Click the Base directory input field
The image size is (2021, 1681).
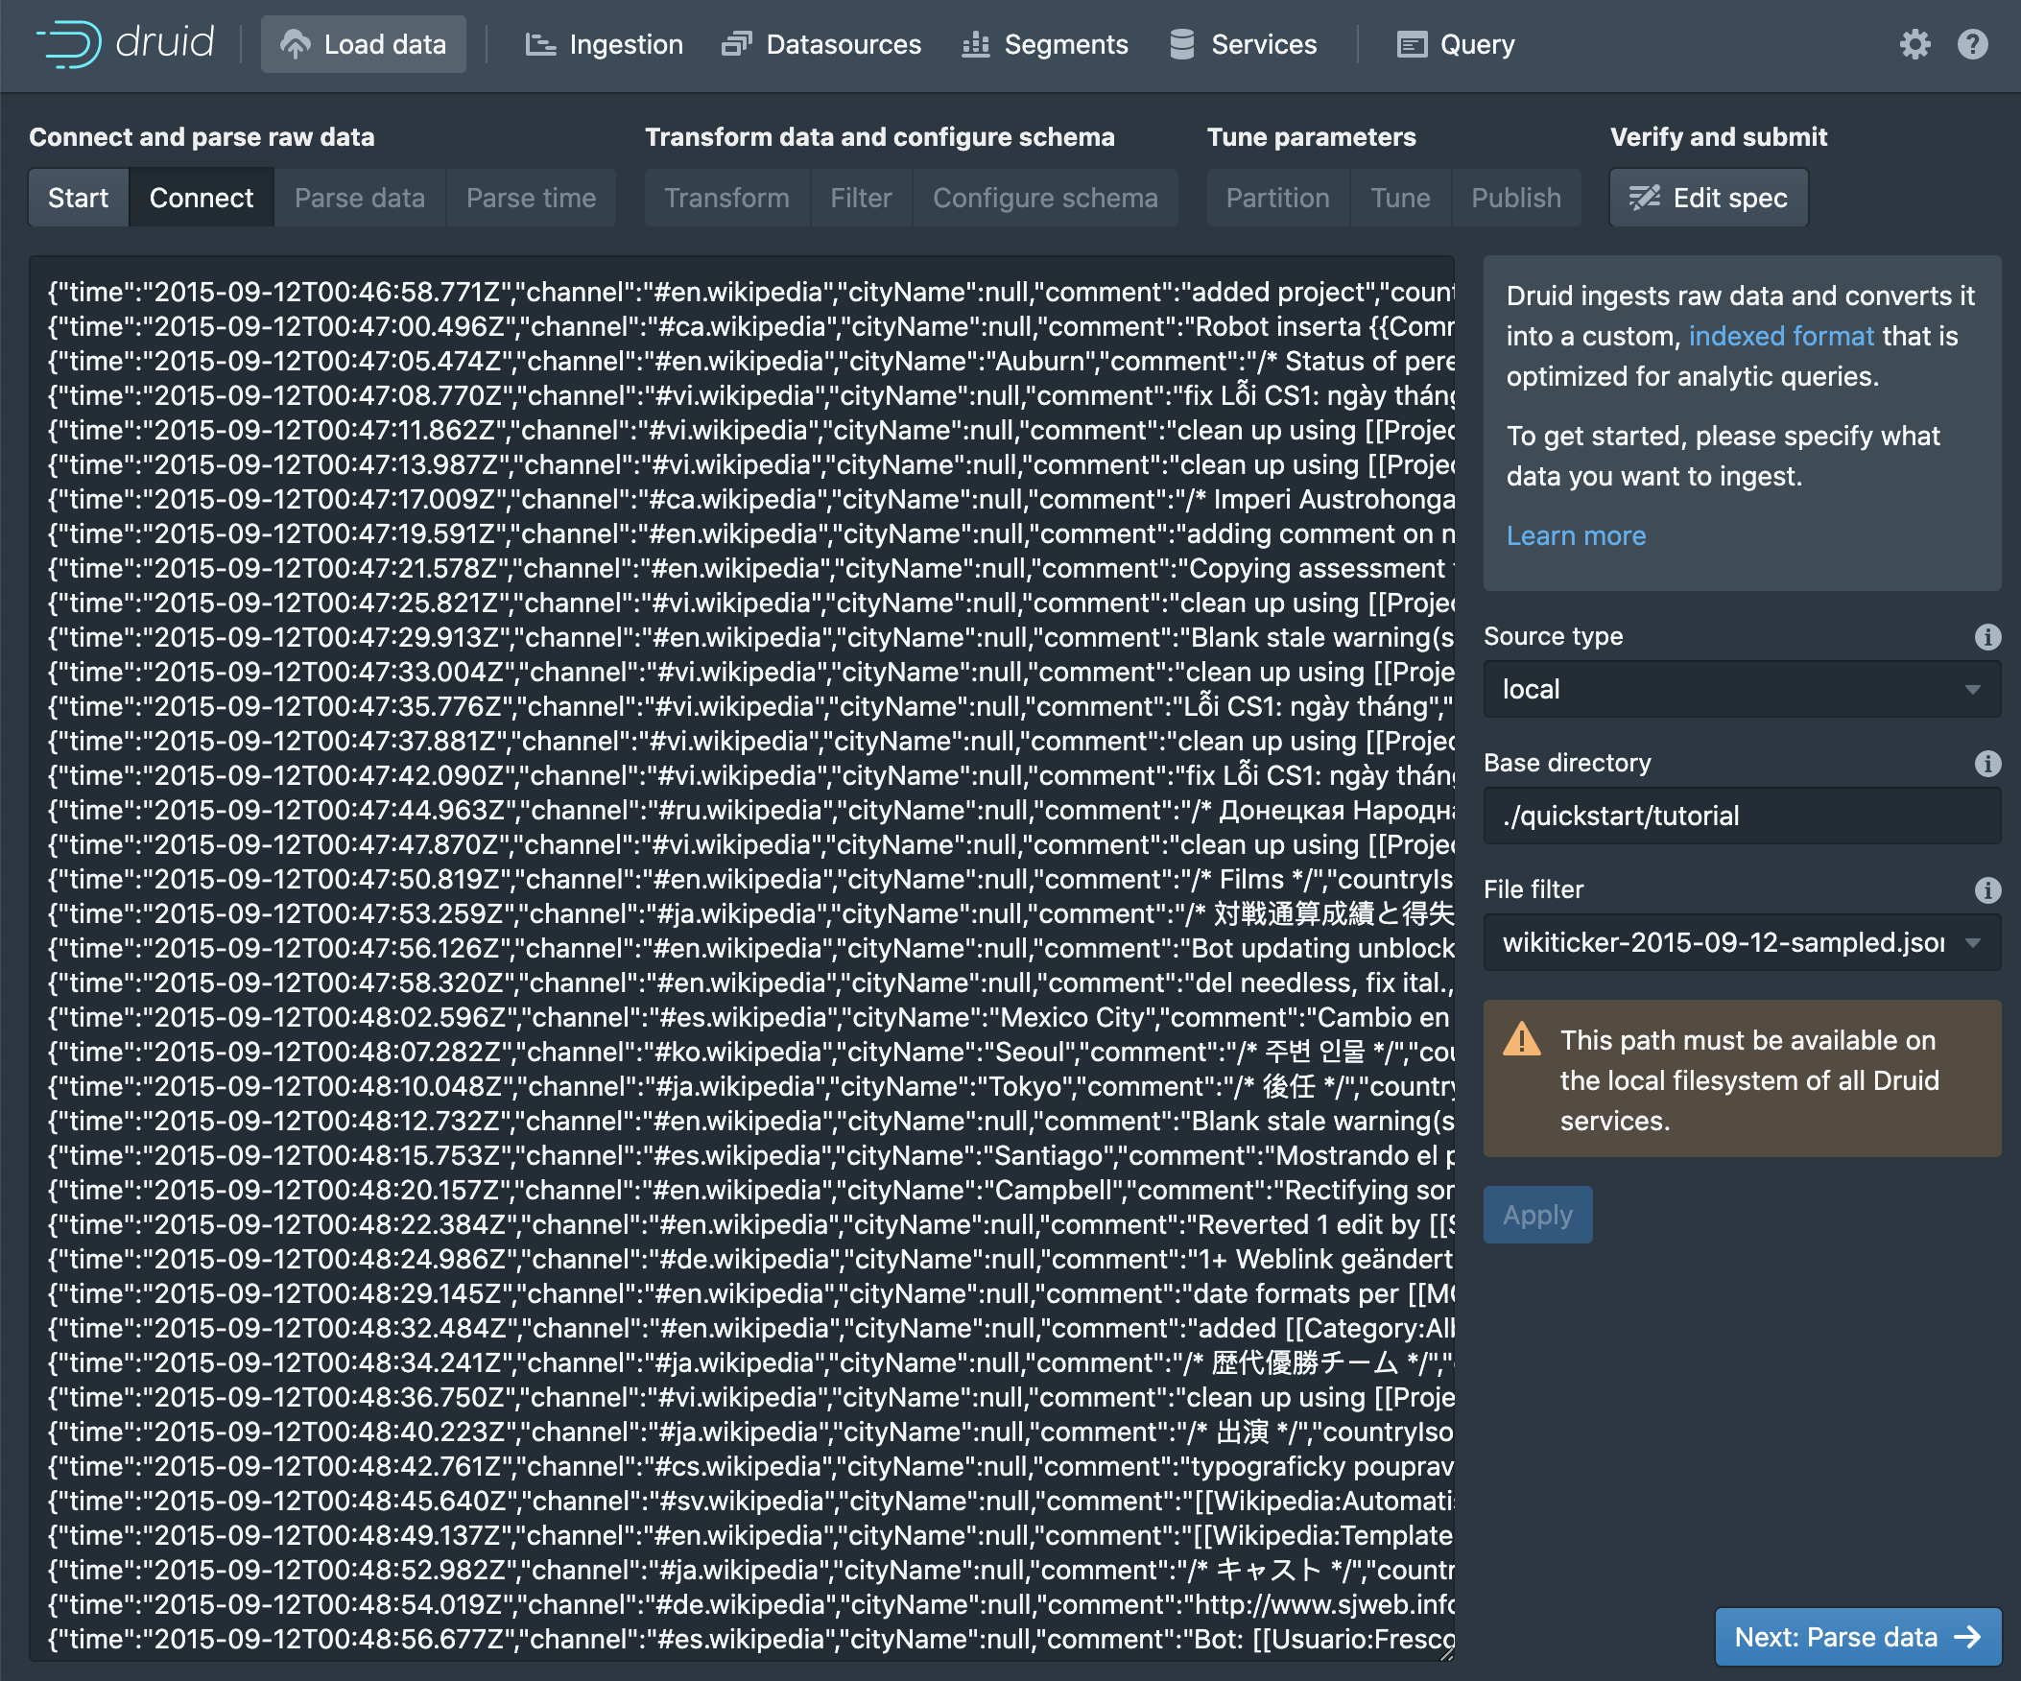coord(1741,816)
